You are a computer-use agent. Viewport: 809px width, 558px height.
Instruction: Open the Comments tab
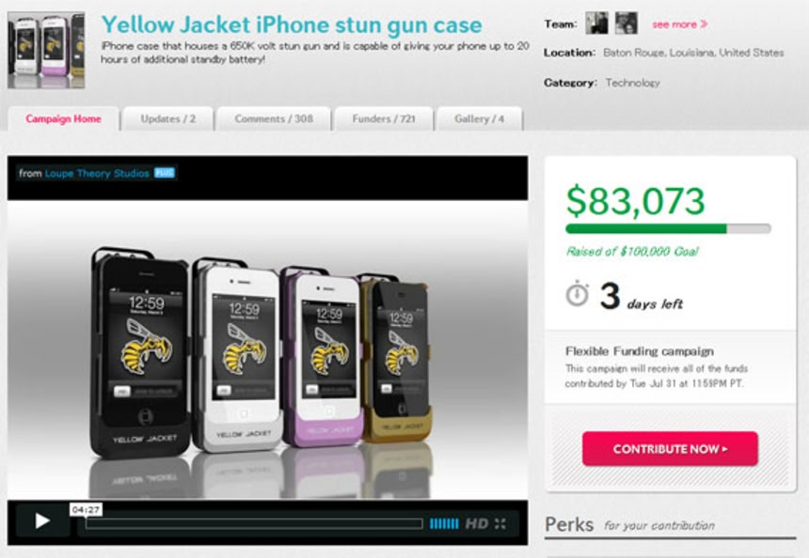pos(274,119)
